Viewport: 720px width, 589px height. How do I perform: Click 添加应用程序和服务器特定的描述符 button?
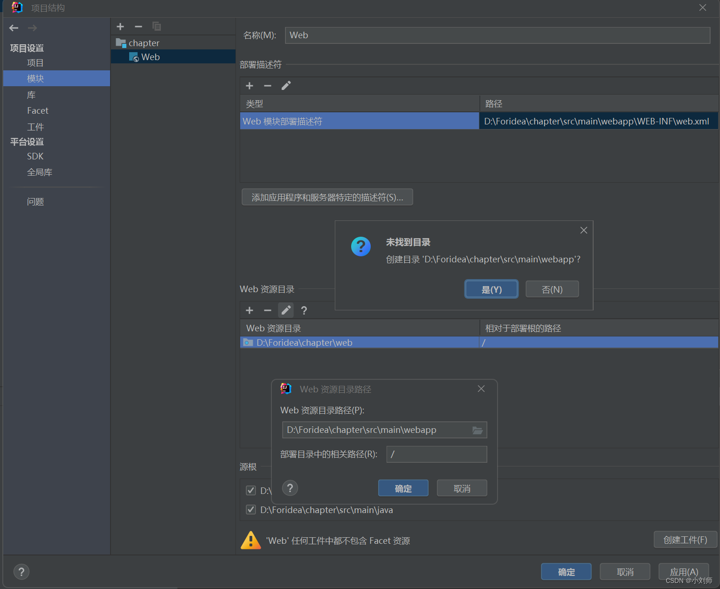click(x=327, y=197)
